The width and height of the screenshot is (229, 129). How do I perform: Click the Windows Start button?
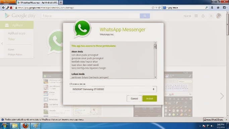(x=4, y=126)
